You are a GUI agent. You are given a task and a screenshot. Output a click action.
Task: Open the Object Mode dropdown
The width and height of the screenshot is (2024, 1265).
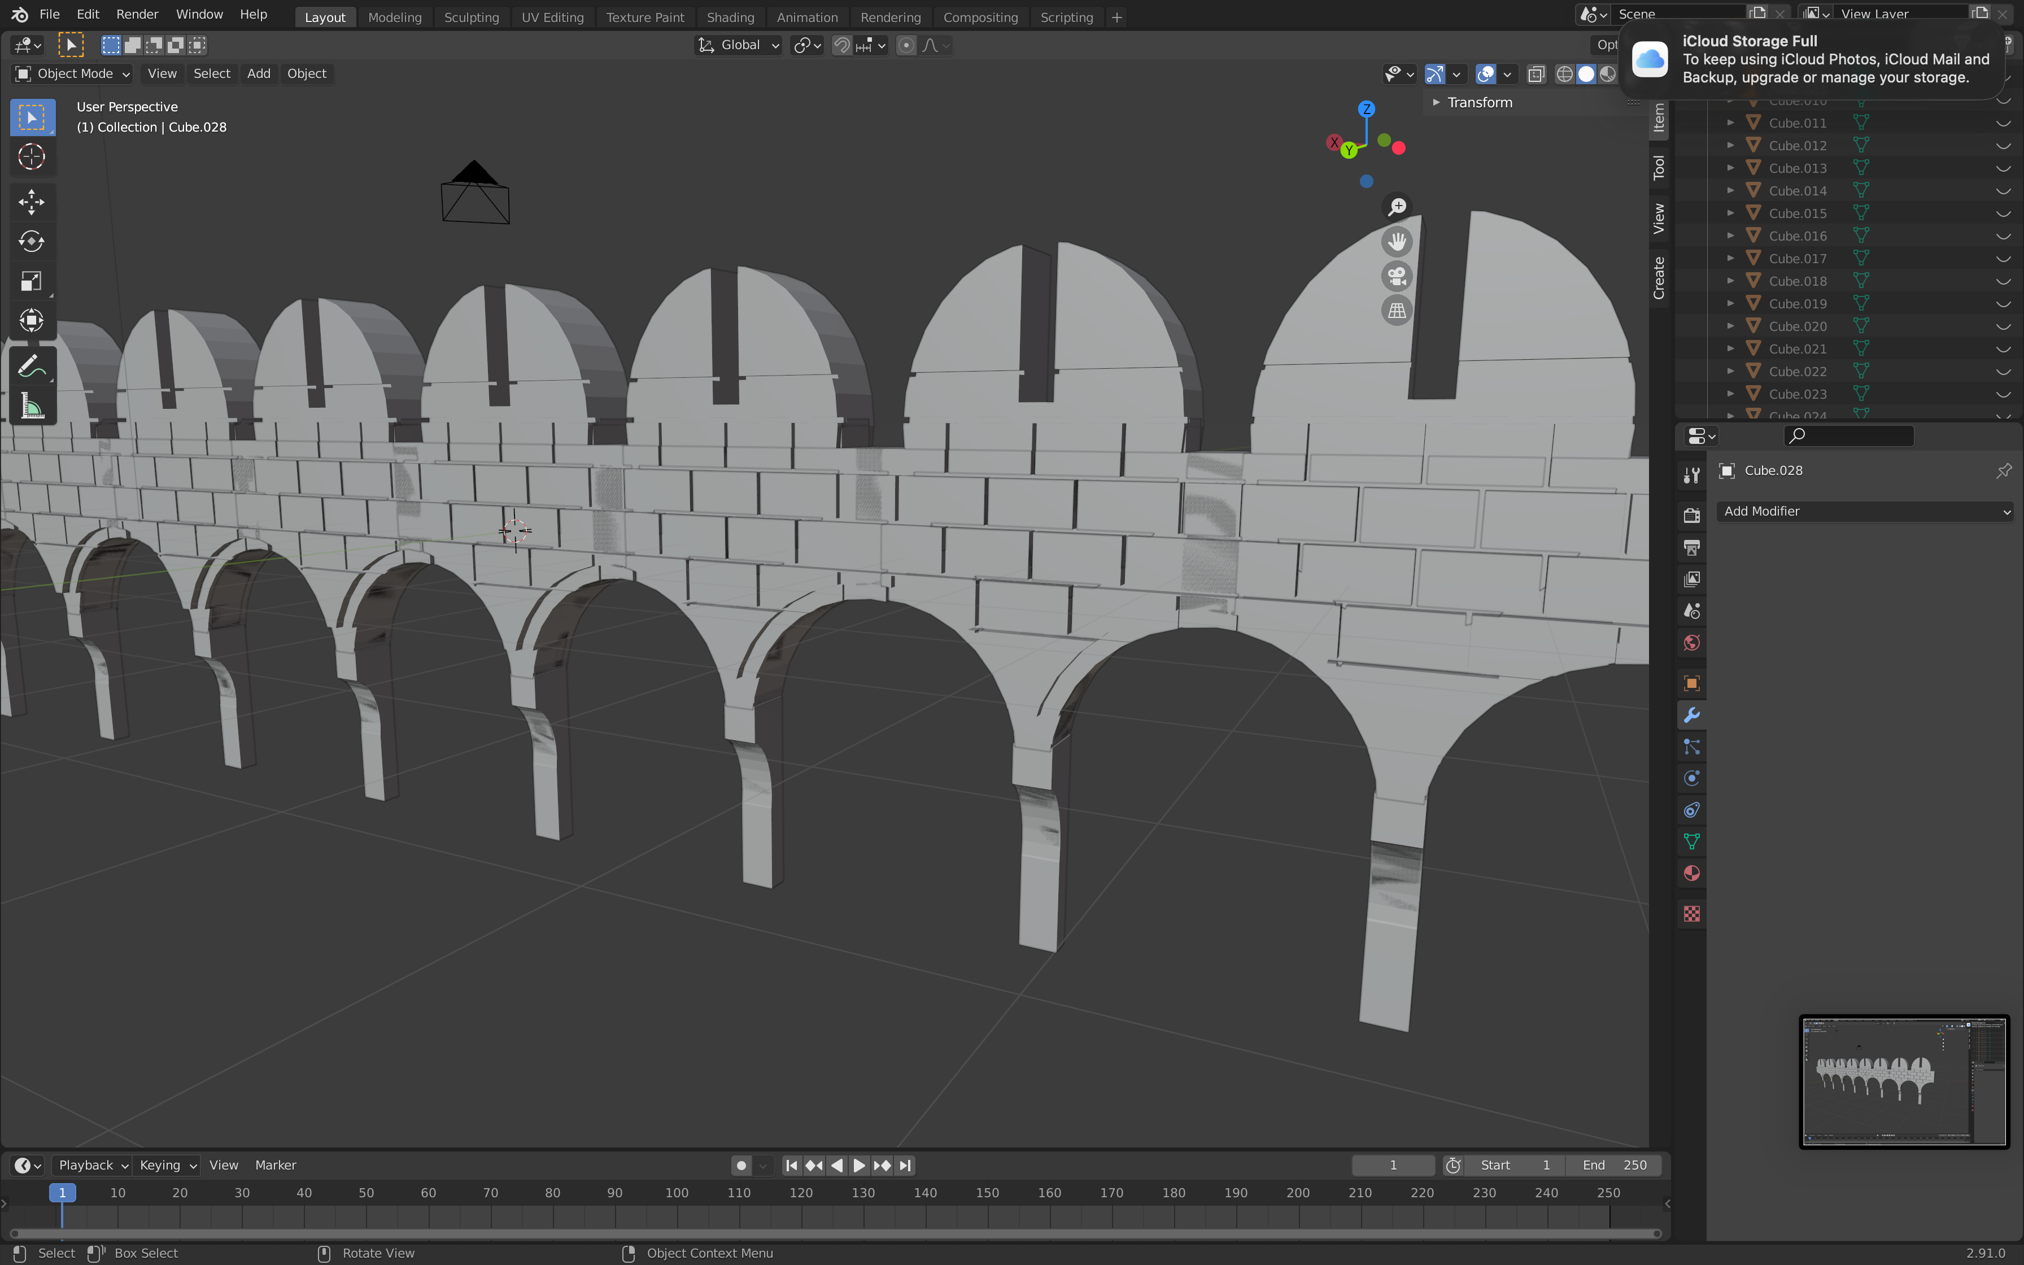[73, 73]
